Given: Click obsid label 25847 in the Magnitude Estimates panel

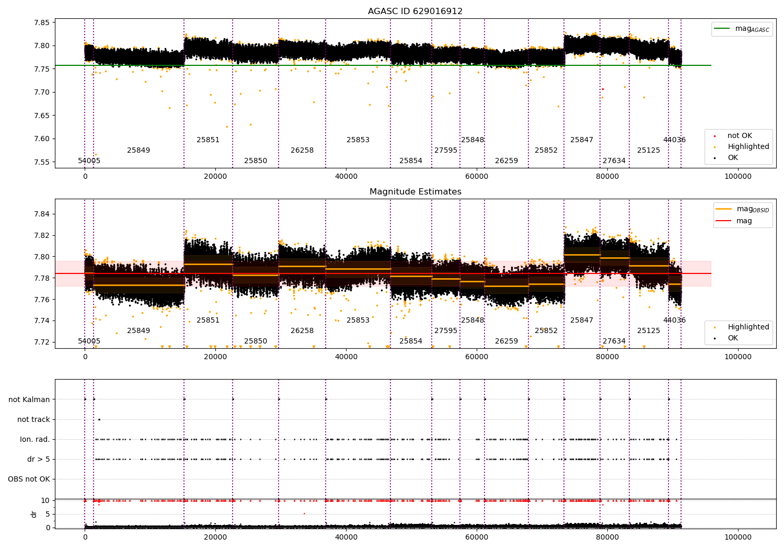Looking at the screenshot, I should (x=582, y=321).
